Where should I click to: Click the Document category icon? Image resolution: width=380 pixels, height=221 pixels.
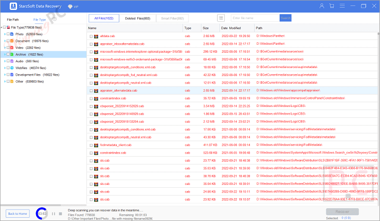(x=12, y=41)
